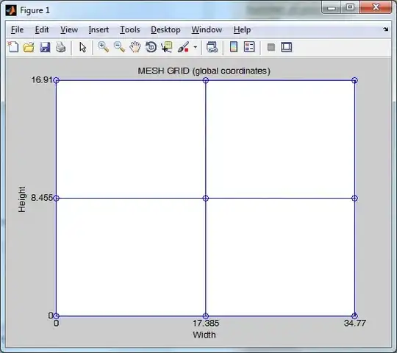Expand the brush color dropdown arrow
This screenshot has width=397, height=353.
(x=196, y=47)
